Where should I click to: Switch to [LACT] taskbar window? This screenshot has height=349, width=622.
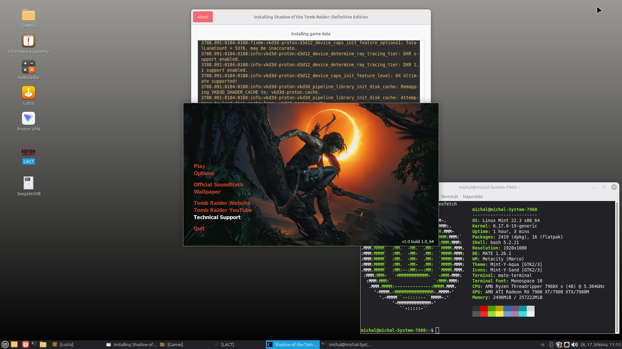tap(227, 344)
